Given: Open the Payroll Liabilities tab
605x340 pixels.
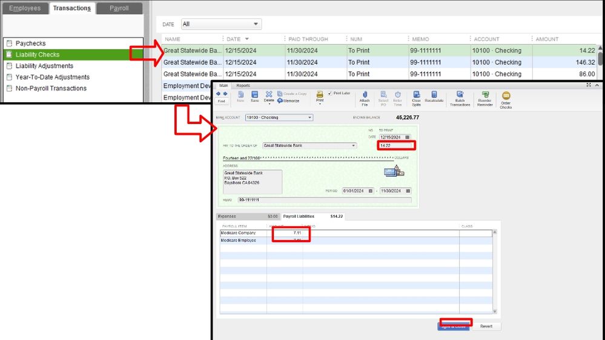Looking at the screenshot, I should click(x=313, y=216).
